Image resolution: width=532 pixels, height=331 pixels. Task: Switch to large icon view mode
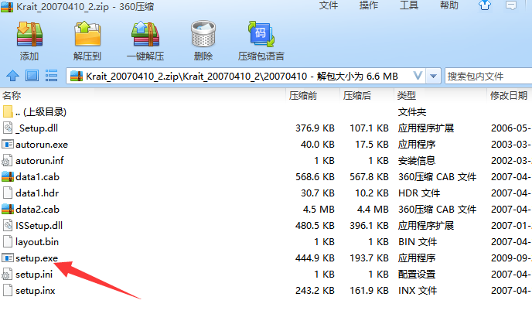(x=32, y=76)
